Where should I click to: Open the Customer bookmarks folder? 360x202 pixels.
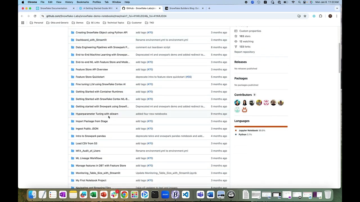[134, 23]
